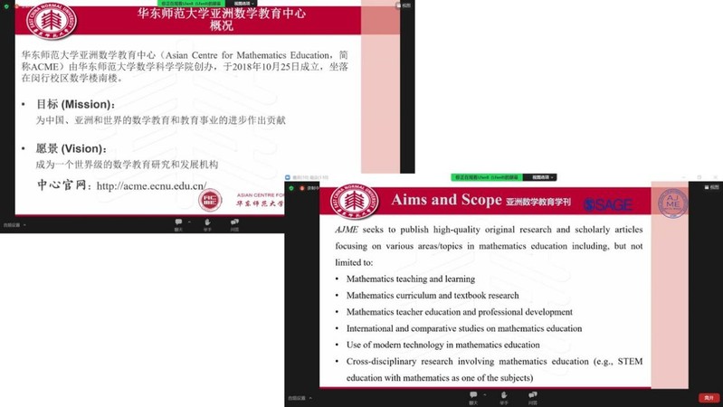Click the "目标 (Mission)" heading
Image resolution: width=723 pixels, height=407 pixels.
(76, 104)
